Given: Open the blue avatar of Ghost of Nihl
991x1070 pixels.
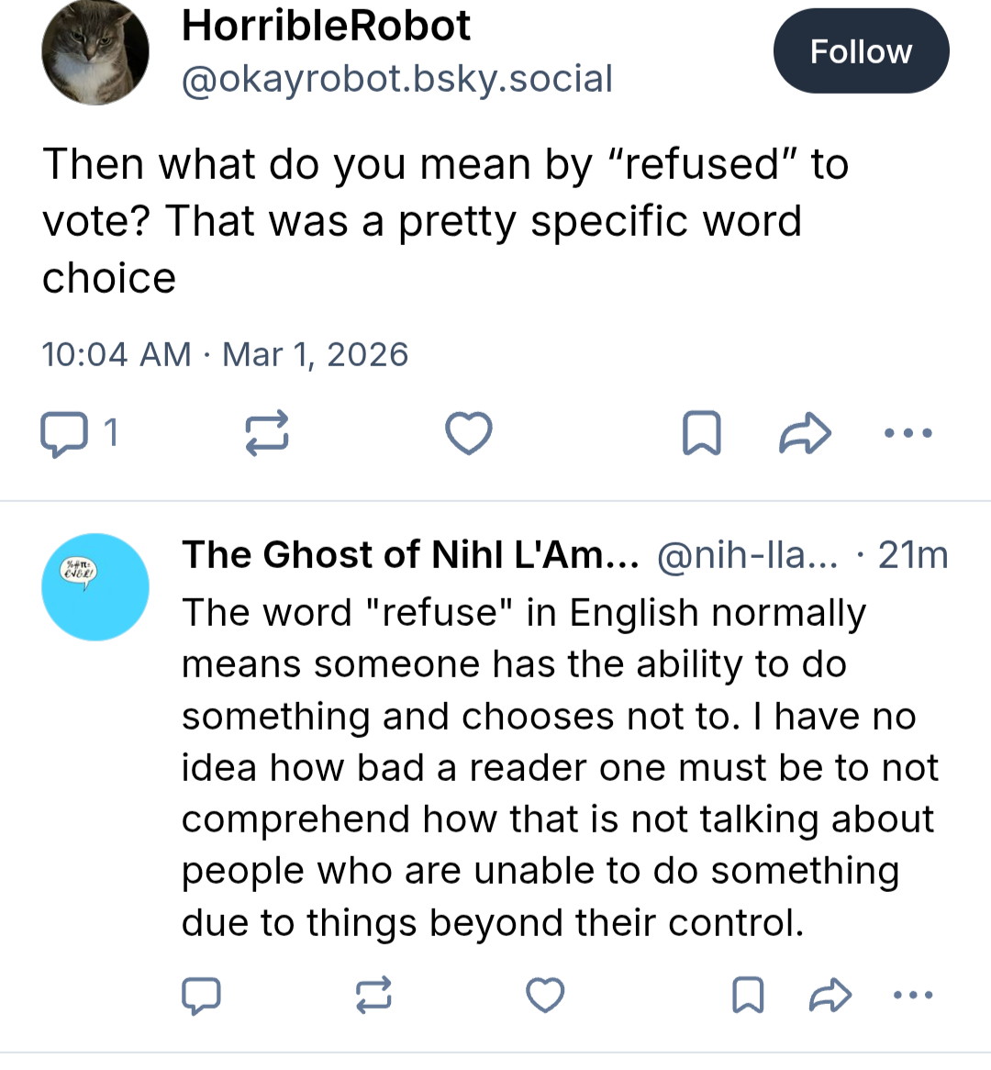Looking at the screenshot, I should click(95, 586).
